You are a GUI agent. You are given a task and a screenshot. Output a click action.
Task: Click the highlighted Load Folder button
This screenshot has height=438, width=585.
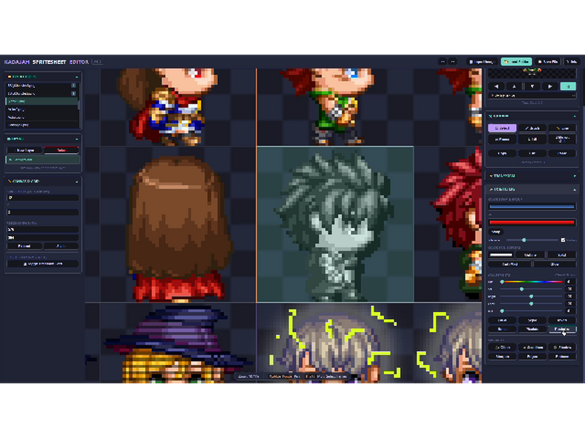click(x=516, y=62)
